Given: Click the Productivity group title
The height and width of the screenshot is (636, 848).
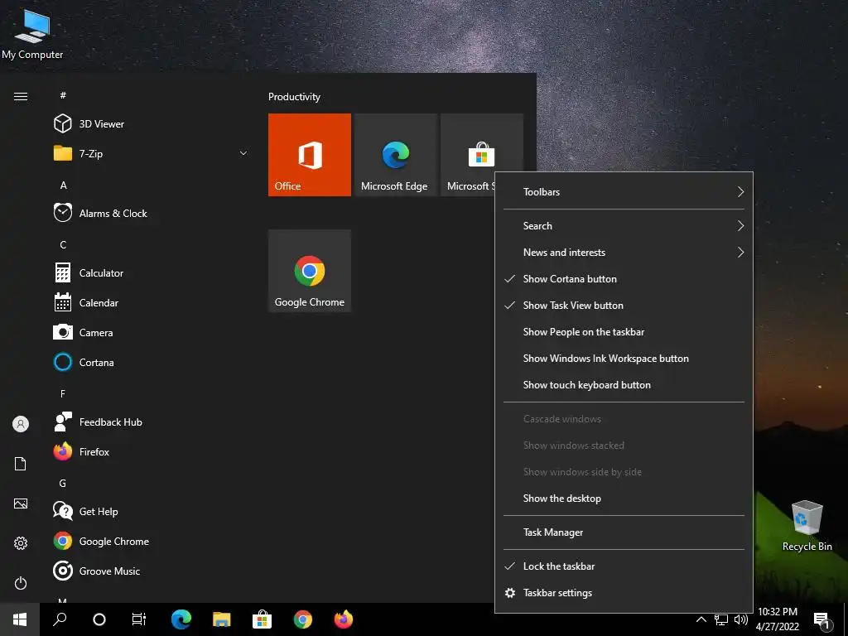Looking at the screenshot, I should (294, 97).
